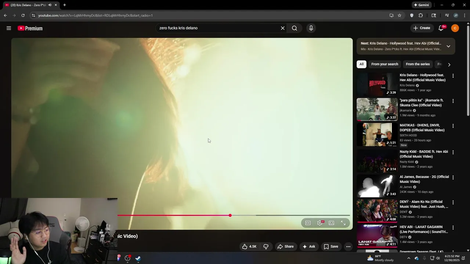The image size is (470, 264).
Task: Open Chrome three-dot menu
Action: (464, 15)
